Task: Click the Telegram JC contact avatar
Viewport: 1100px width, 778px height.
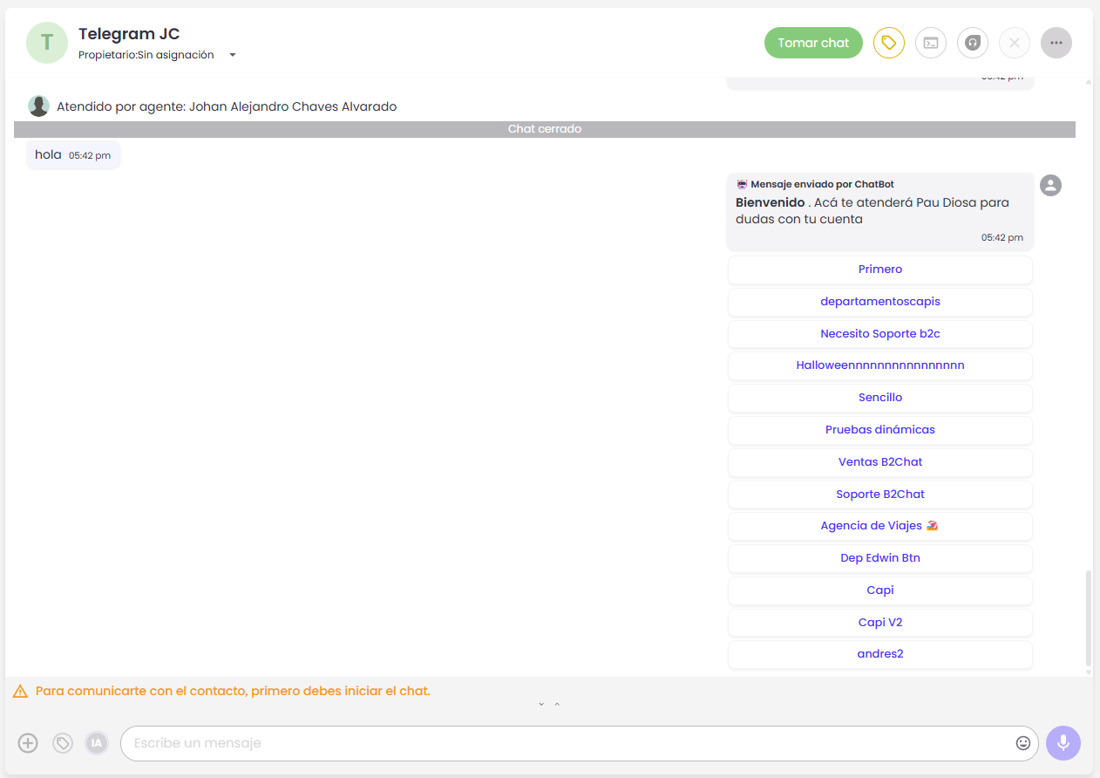Action: 47,43
